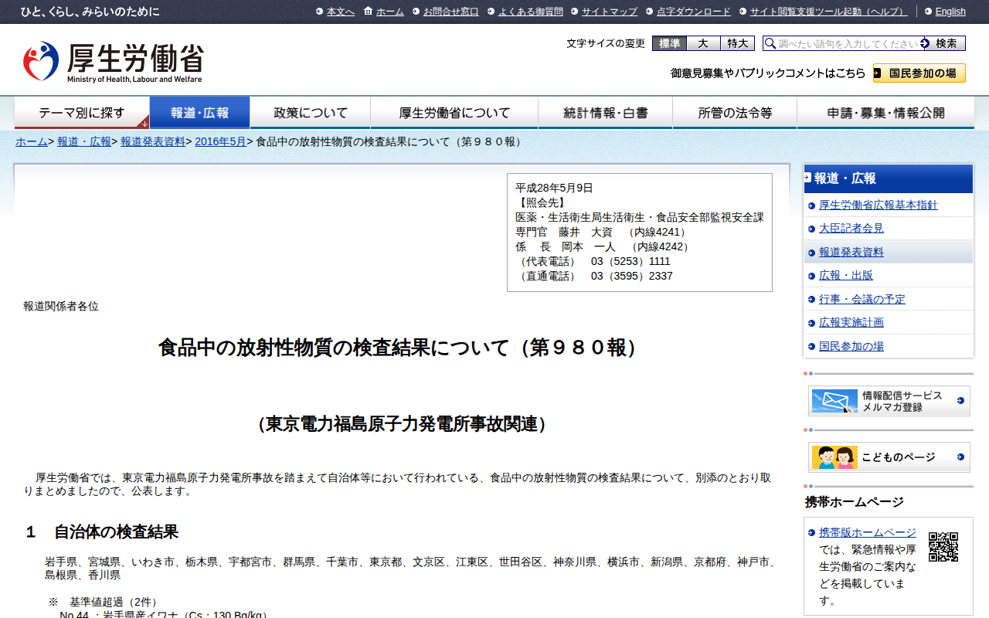Click the QR code for the mobile site
This screenshot has width=989, height=618.
pyautogui.click(x=943, y=546)
